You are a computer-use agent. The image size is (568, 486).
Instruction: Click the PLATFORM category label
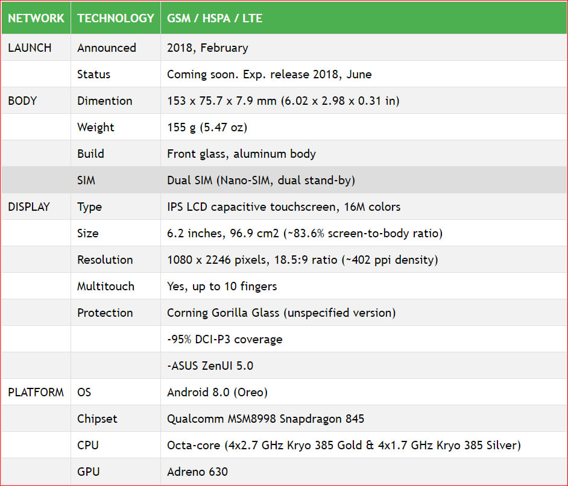pyautogui.click(x=36, y=392)
